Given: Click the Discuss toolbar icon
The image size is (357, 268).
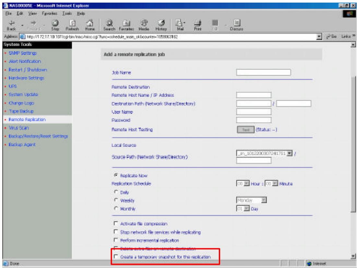Looking at the screenshot, I should [237, 25].
